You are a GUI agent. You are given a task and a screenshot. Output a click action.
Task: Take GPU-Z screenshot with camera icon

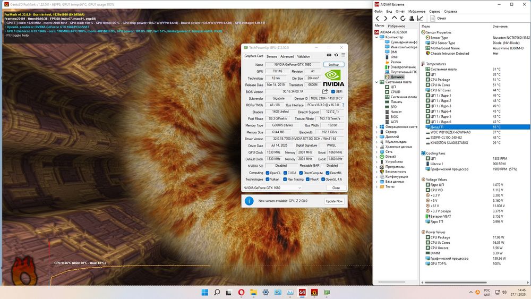(x=329, y=55)
